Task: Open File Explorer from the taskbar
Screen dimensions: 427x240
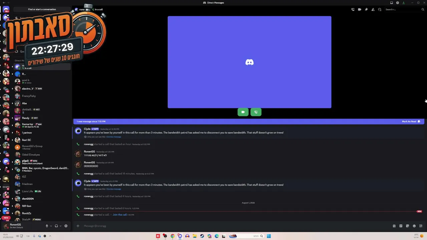Action: pos(194,236)
